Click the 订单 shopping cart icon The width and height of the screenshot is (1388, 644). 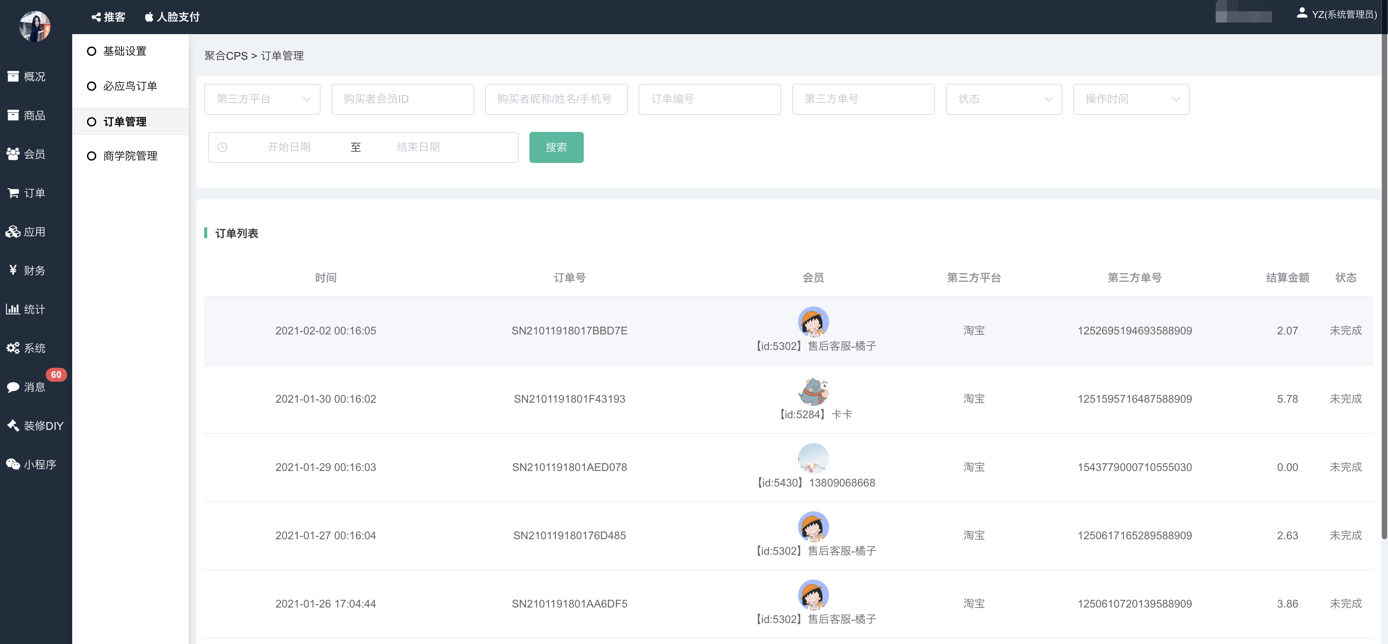coord(13,193)
